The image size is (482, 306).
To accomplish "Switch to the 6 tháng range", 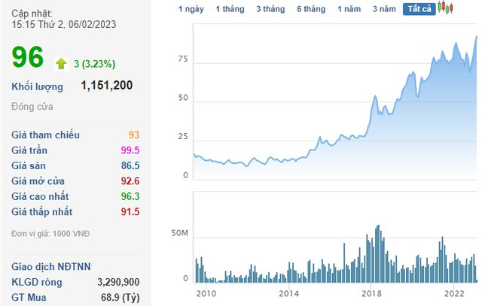I will pyautogui.click(x=311, y=9).
